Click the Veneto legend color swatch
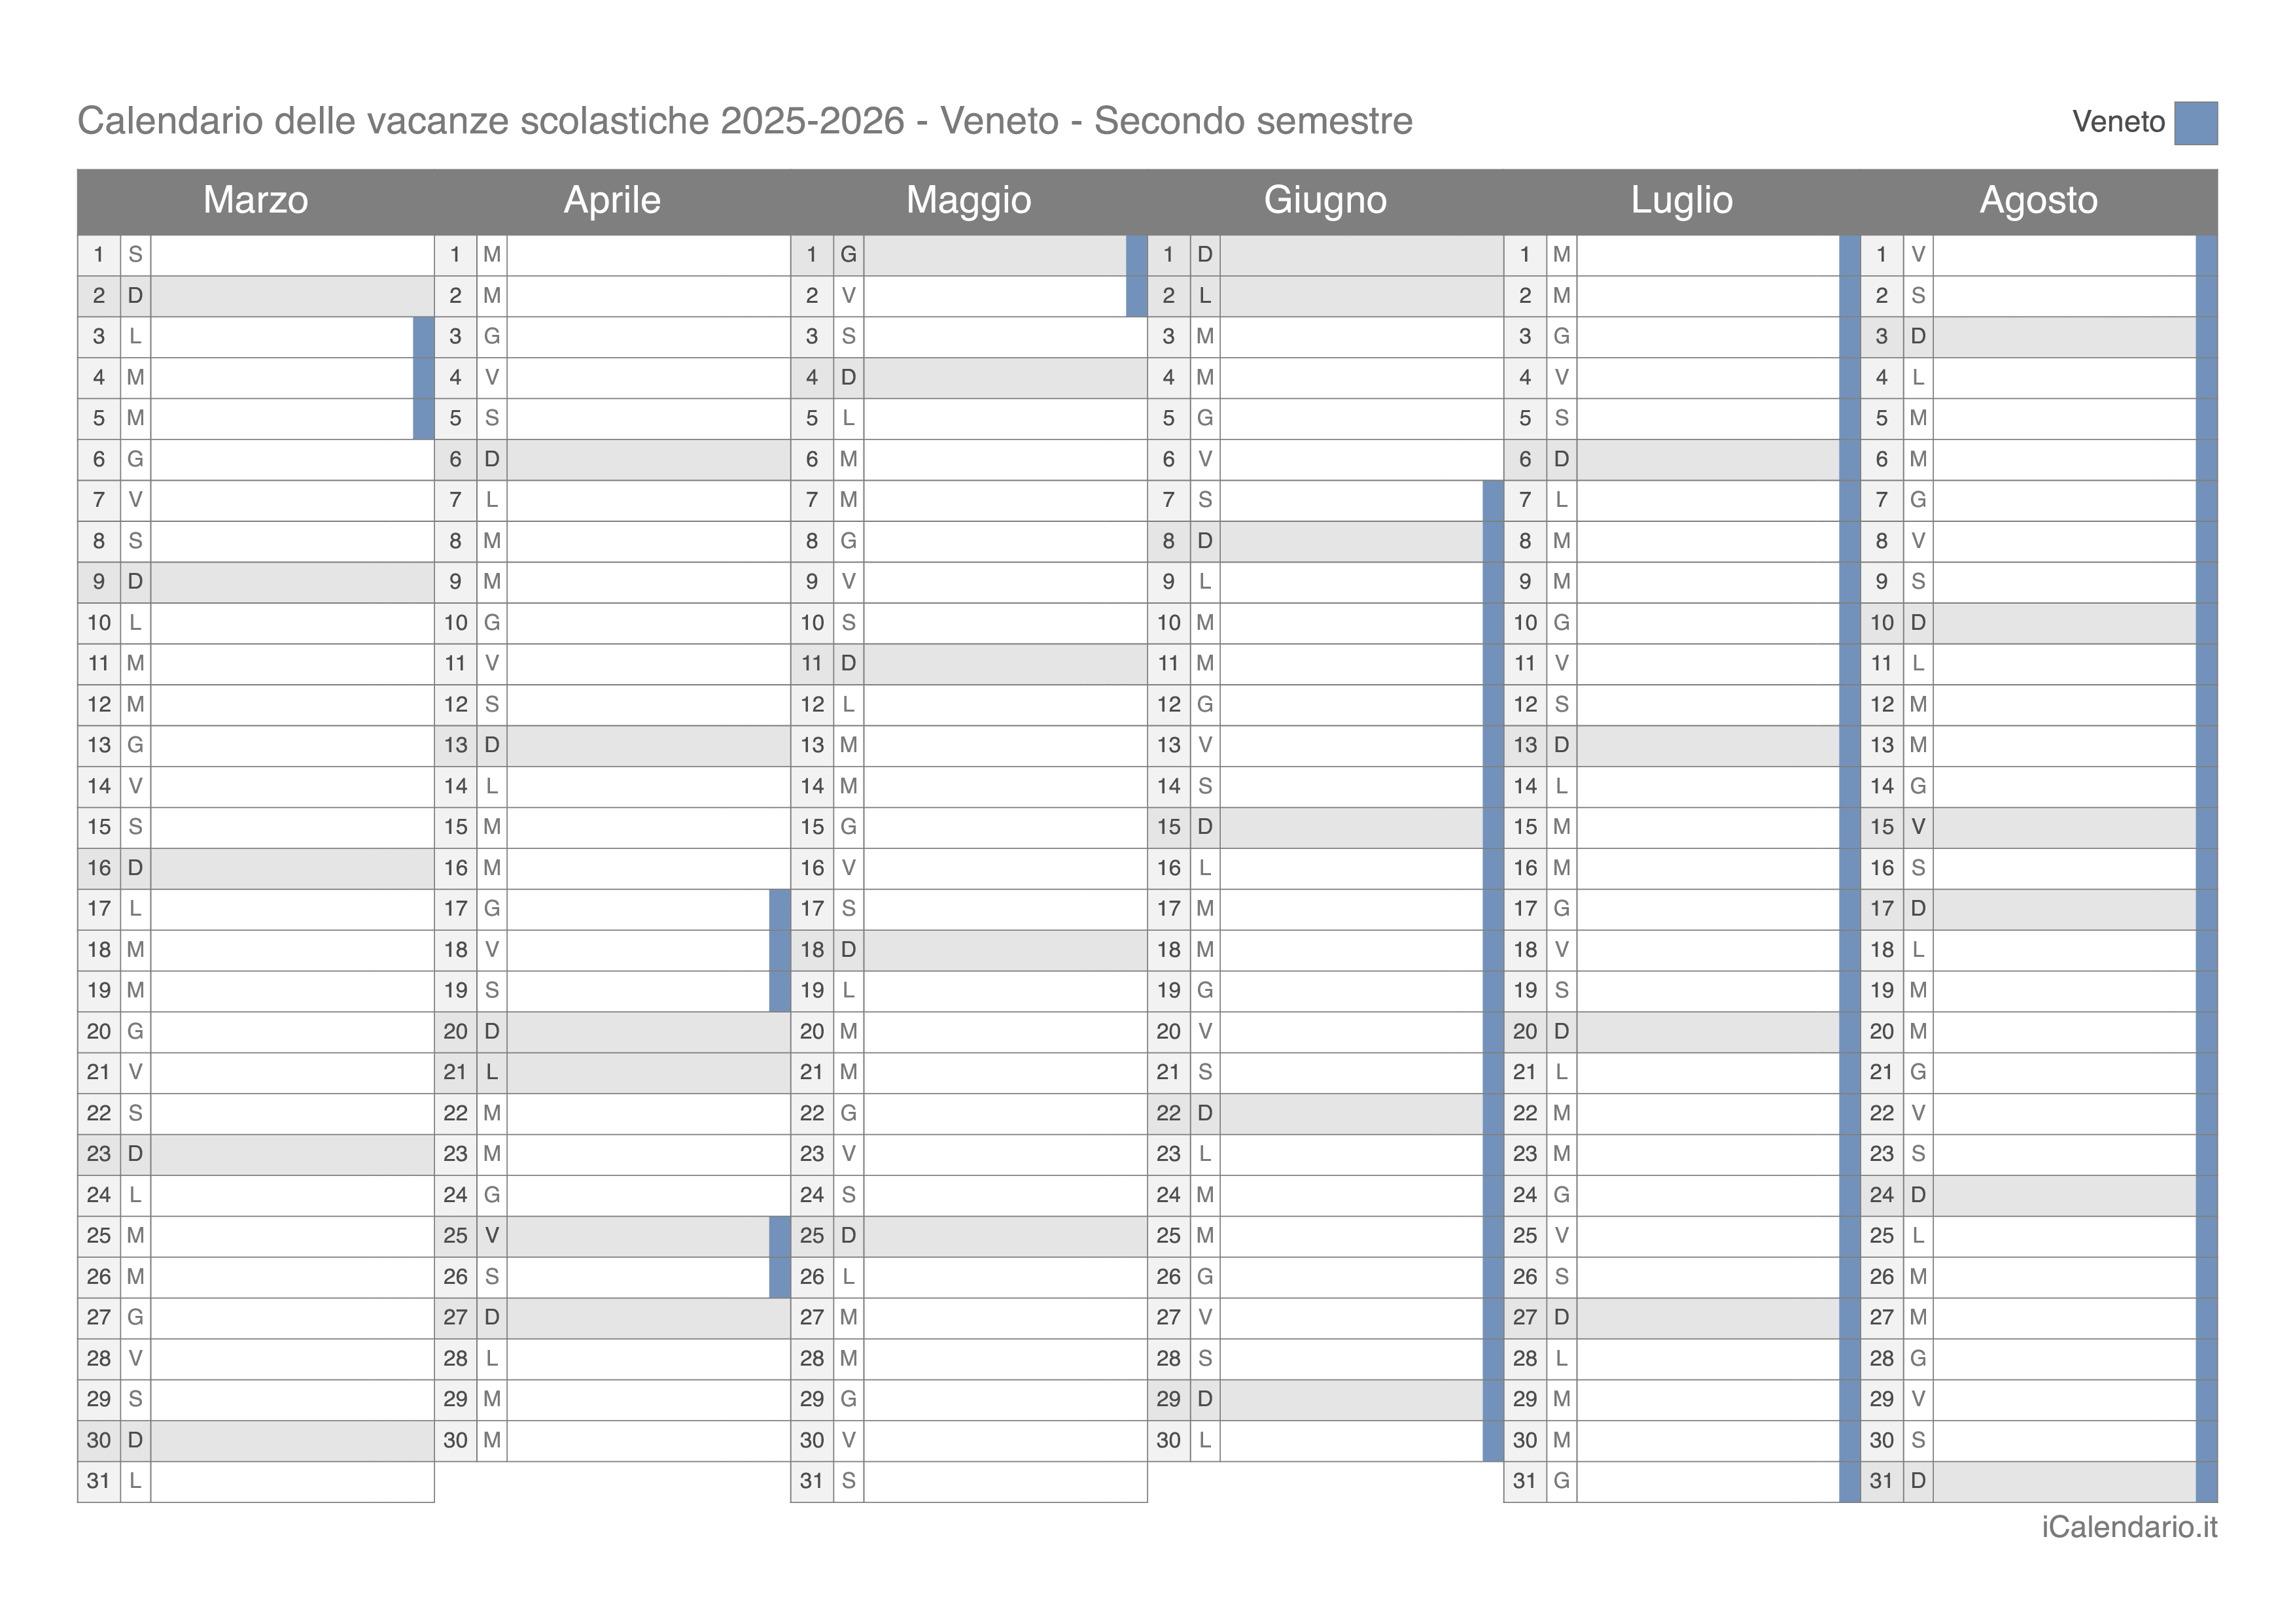2295x1624 pixels. pyautogui.click(x=2195, y=123)
